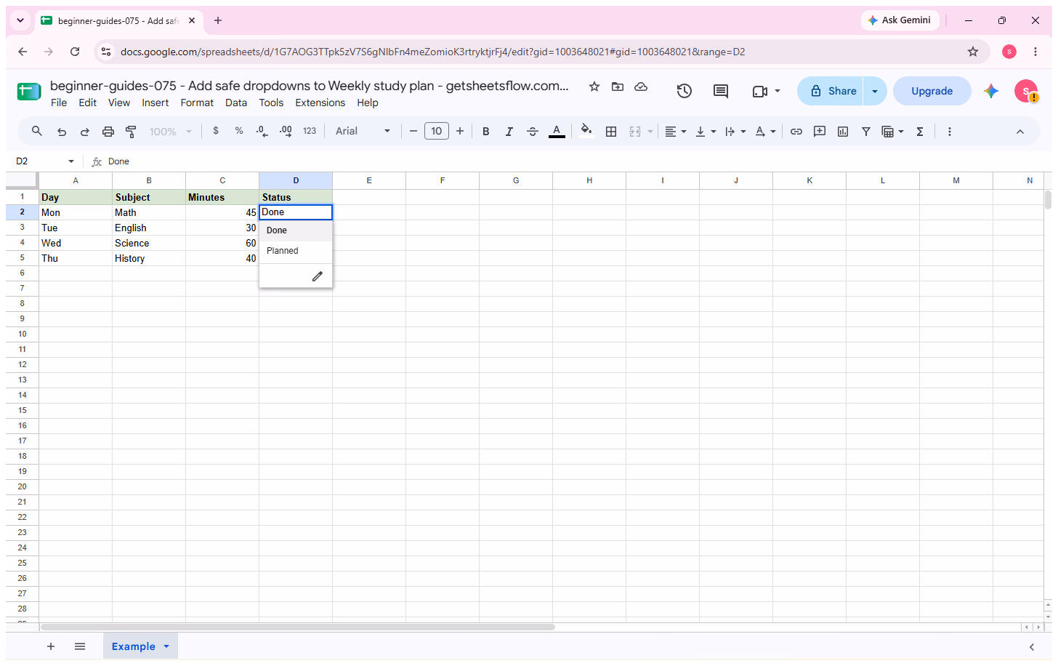Open the search menus magnifier tool
The height and width of the screenshot is (666, 1058).
pyautogui.click(x=37, y=132)
